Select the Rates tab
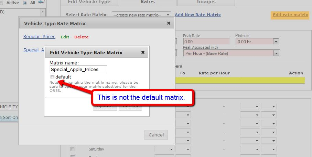 tap(148, 2)
